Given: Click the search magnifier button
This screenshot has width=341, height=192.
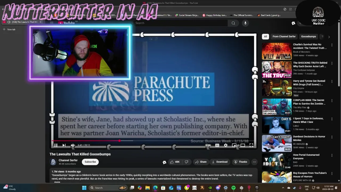Looking at the screenshot, I should point(233,23).
